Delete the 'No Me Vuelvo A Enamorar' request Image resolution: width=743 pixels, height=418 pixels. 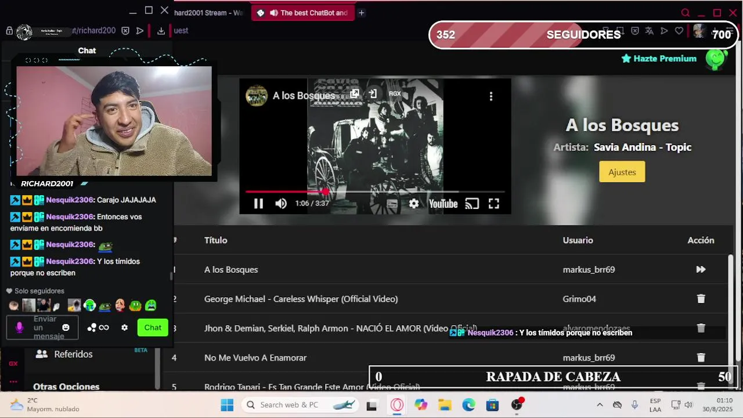pos(701,358)
